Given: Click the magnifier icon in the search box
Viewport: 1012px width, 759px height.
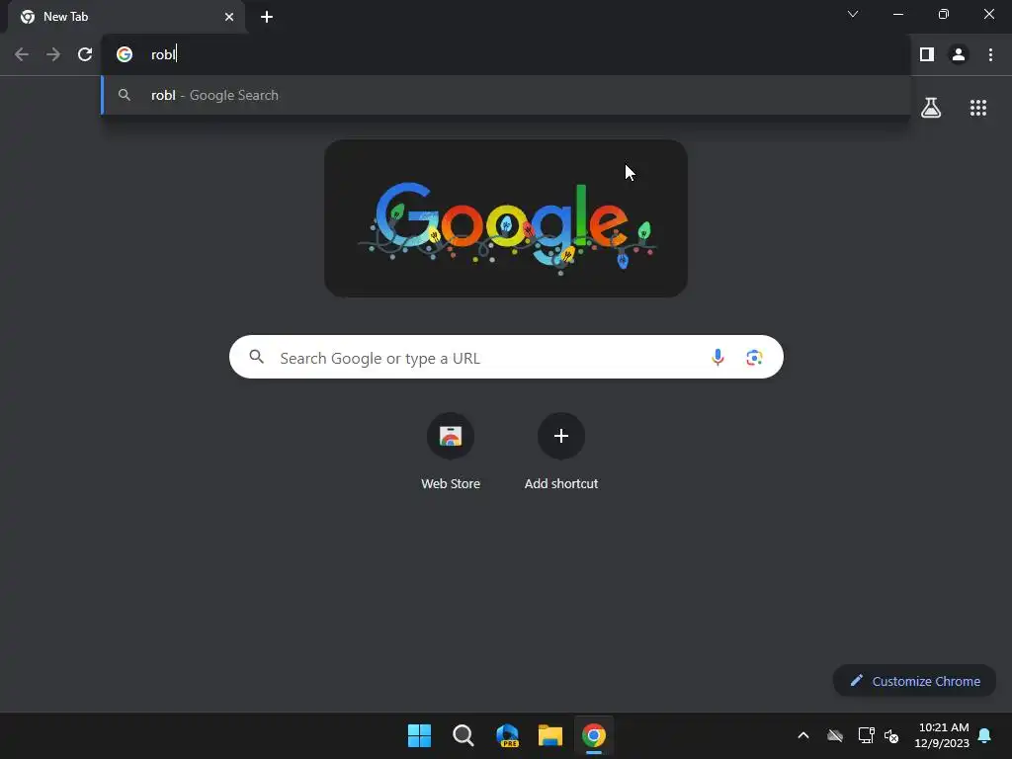Looking at the screenshot, I should (256, 356).
